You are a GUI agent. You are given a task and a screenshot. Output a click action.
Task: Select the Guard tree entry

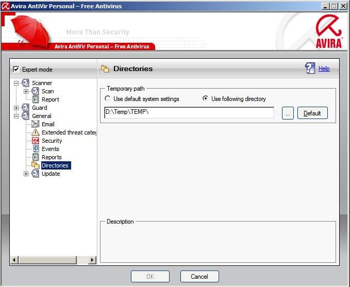point(40,108)
